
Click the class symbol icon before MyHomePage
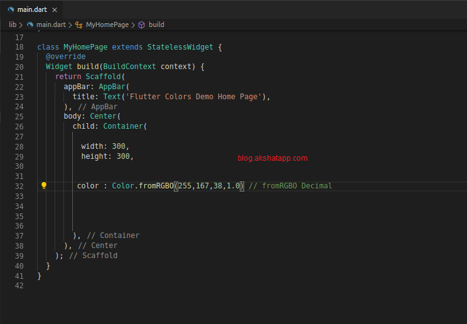coord(78,24)
